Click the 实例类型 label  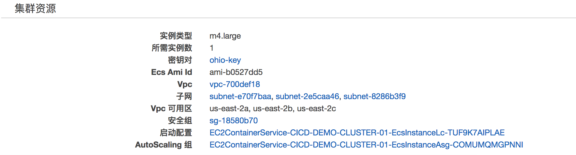pos(176,36)
